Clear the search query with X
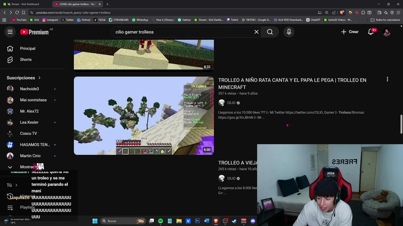403x226 pixels. (257, 32)
